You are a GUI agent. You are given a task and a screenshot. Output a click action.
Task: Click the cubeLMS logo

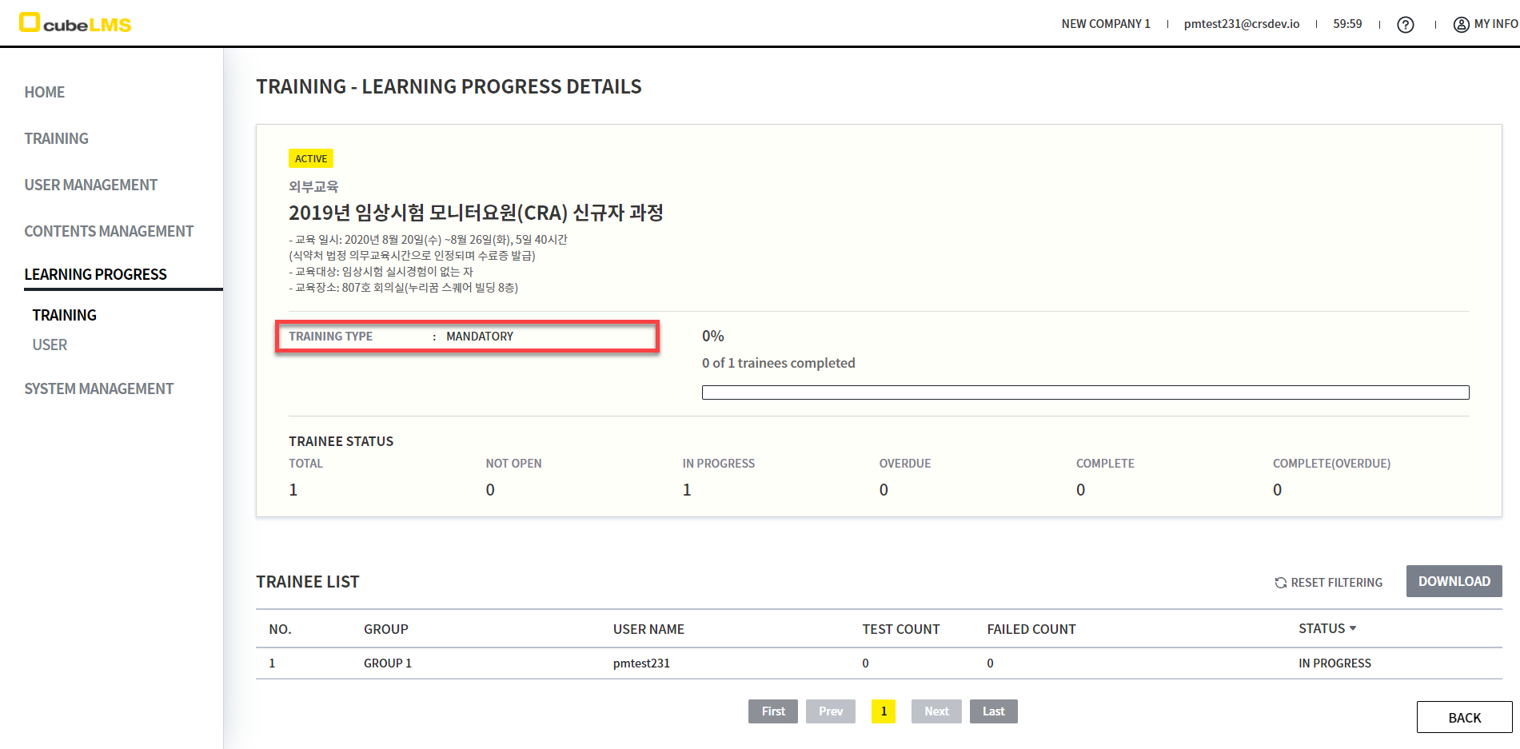pos(75,23)
